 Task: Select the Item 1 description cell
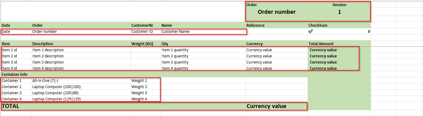click(x=81, y=50)
